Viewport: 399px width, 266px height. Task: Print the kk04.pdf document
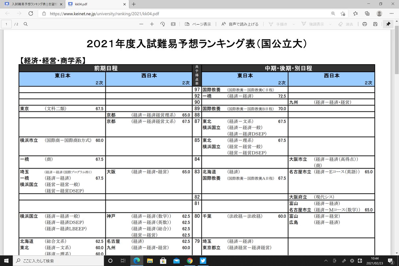pos(365,24)
